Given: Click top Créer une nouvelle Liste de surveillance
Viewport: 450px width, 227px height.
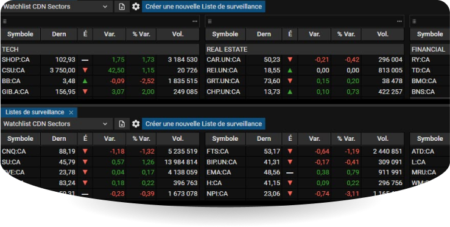Looking at the screenshot, I should click(x=203, y=6).
